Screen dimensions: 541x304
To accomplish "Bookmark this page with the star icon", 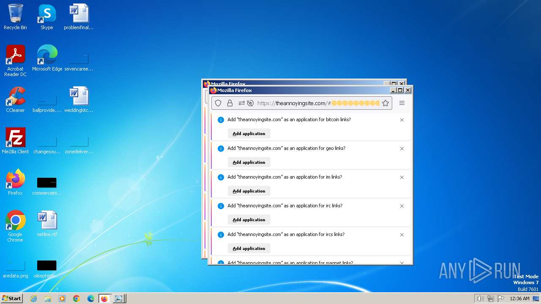I will click(385, 103).
